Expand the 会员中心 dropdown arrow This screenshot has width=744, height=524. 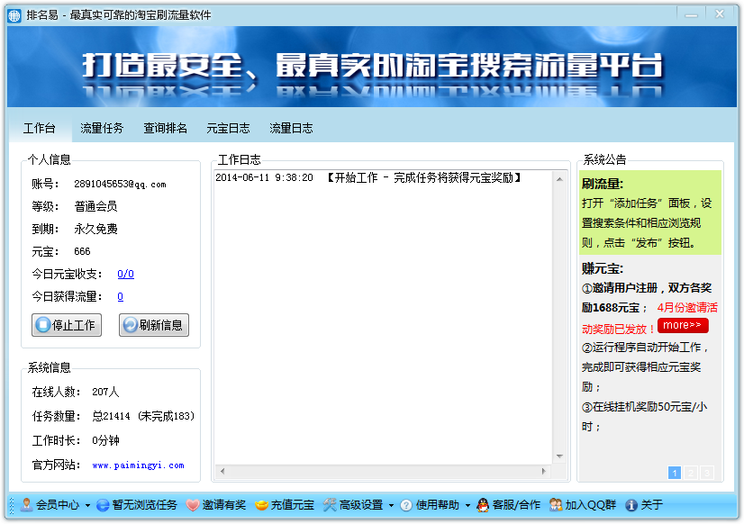[x=87, y=506]
